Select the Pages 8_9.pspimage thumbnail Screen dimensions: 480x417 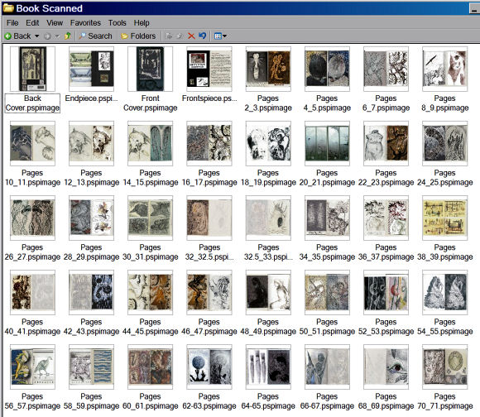(444, 69)
